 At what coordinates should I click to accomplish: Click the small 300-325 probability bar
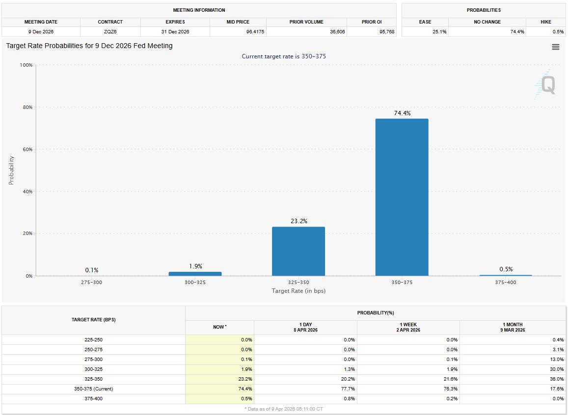coord(195,274)
